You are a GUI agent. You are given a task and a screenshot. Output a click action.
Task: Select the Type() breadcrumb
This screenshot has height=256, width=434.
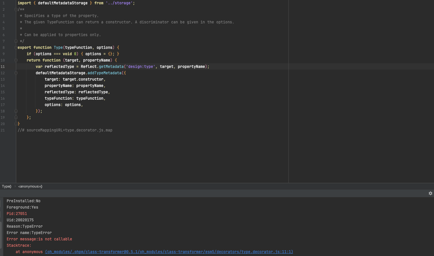[x=7, y=186]
